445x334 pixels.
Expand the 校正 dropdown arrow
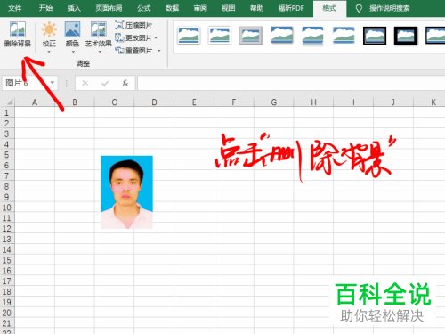pos(49,52)
